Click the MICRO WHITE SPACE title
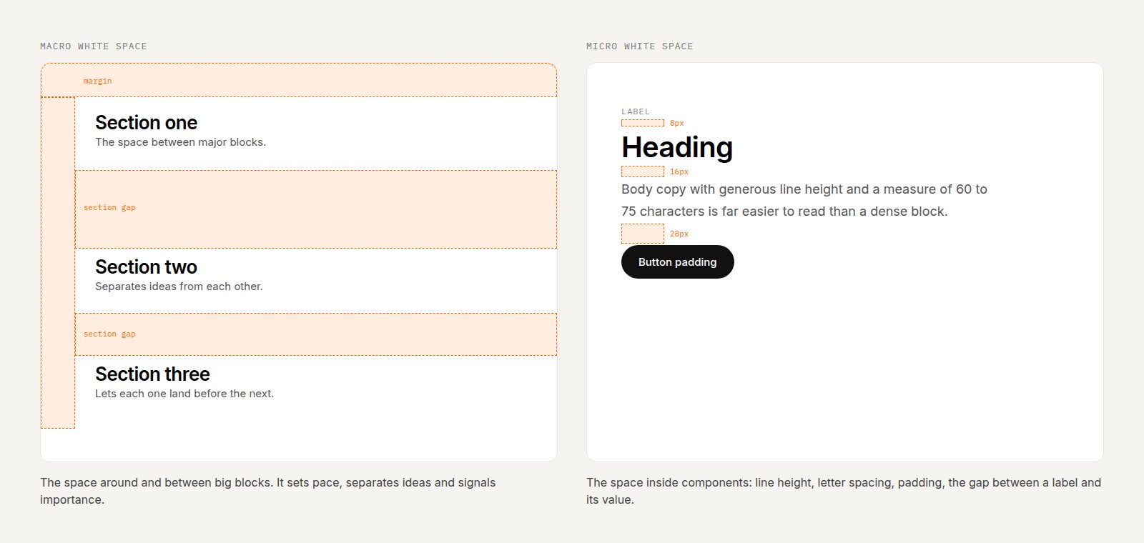 pyautogui.click(x=640, y=46)
